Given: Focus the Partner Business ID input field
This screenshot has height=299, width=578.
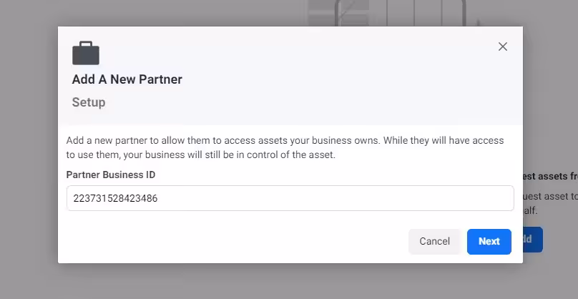Looking at the screenshot, I should (x=290, y=199).
